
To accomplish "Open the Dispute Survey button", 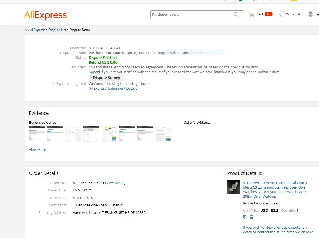I will (107, 78).
